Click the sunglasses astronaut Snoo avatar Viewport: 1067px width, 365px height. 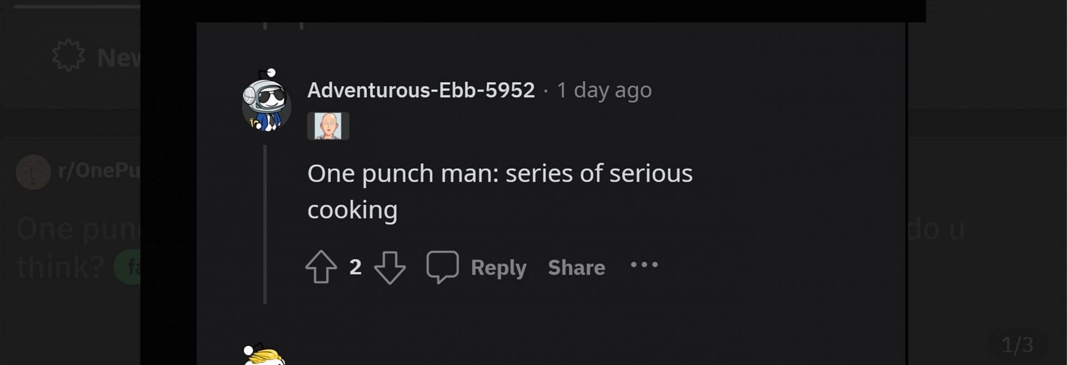tap(267, 101)
